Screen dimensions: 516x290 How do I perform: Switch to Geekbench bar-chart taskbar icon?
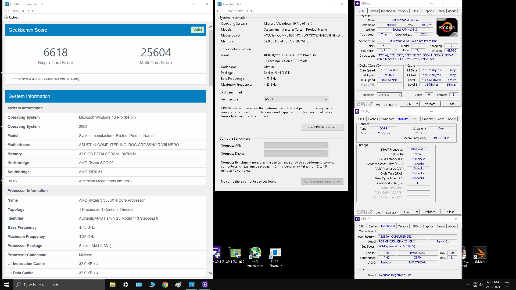tap(192, 285)
